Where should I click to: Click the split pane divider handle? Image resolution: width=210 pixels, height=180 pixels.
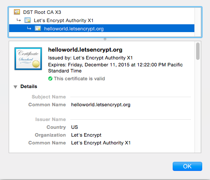(105, 39)
